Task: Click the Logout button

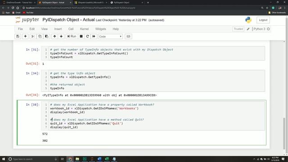Action: (263, 20)
